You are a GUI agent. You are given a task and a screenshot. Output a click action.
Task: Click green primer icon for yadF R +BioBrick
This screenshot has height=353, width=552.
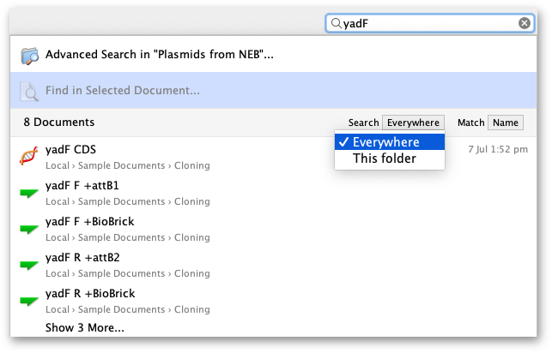(x=29, y=302)
